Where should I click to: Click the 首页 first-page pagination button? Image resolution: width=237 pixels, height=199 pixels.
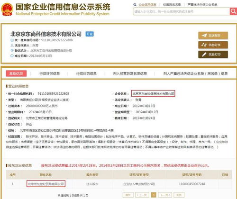coord(128,195)
